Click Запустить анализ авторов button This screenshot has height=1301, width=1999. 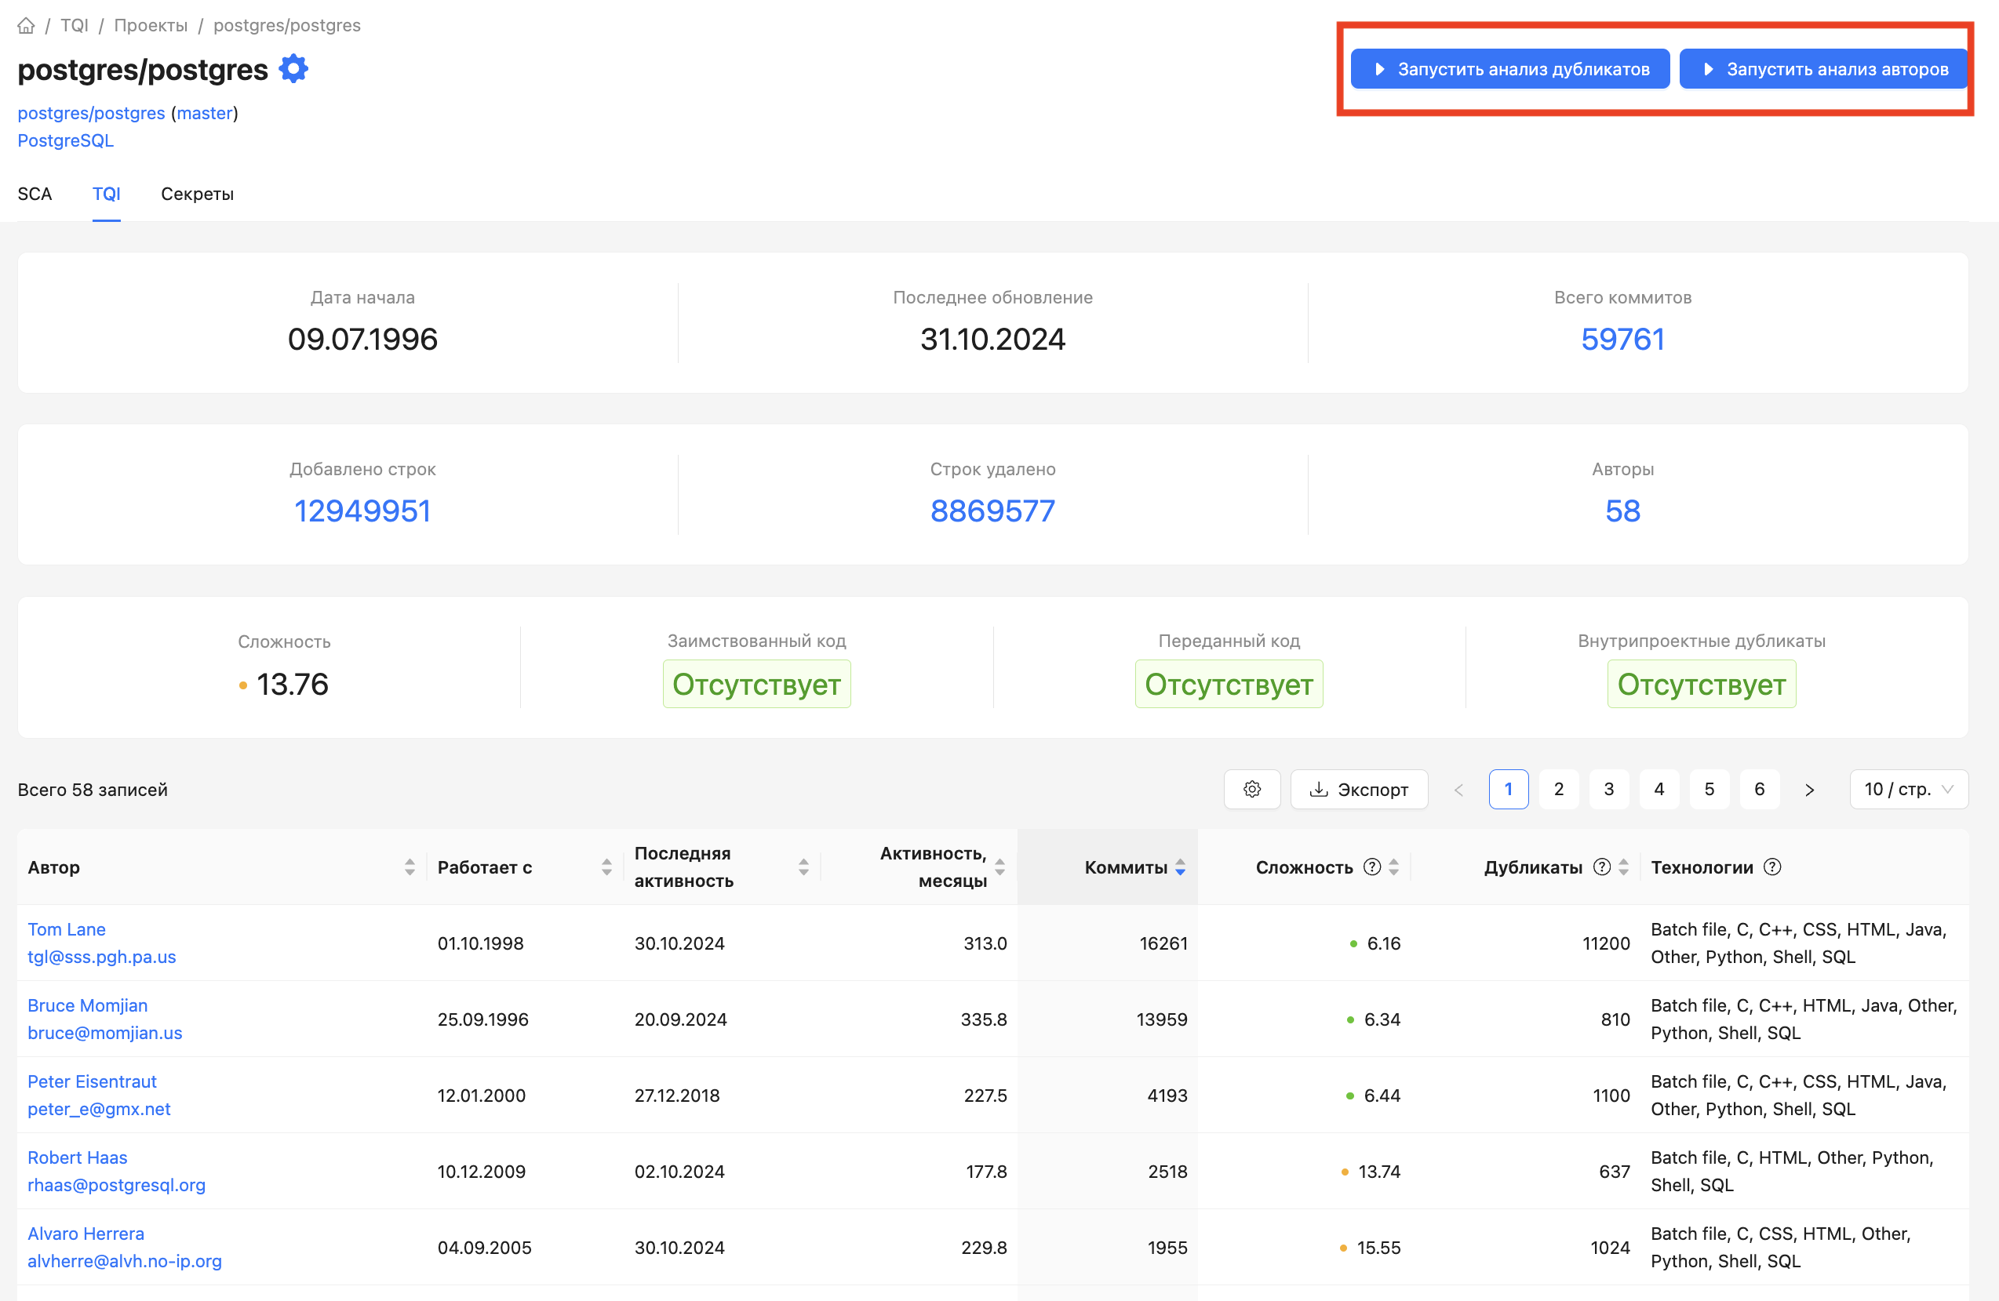tap(1822, 69)
